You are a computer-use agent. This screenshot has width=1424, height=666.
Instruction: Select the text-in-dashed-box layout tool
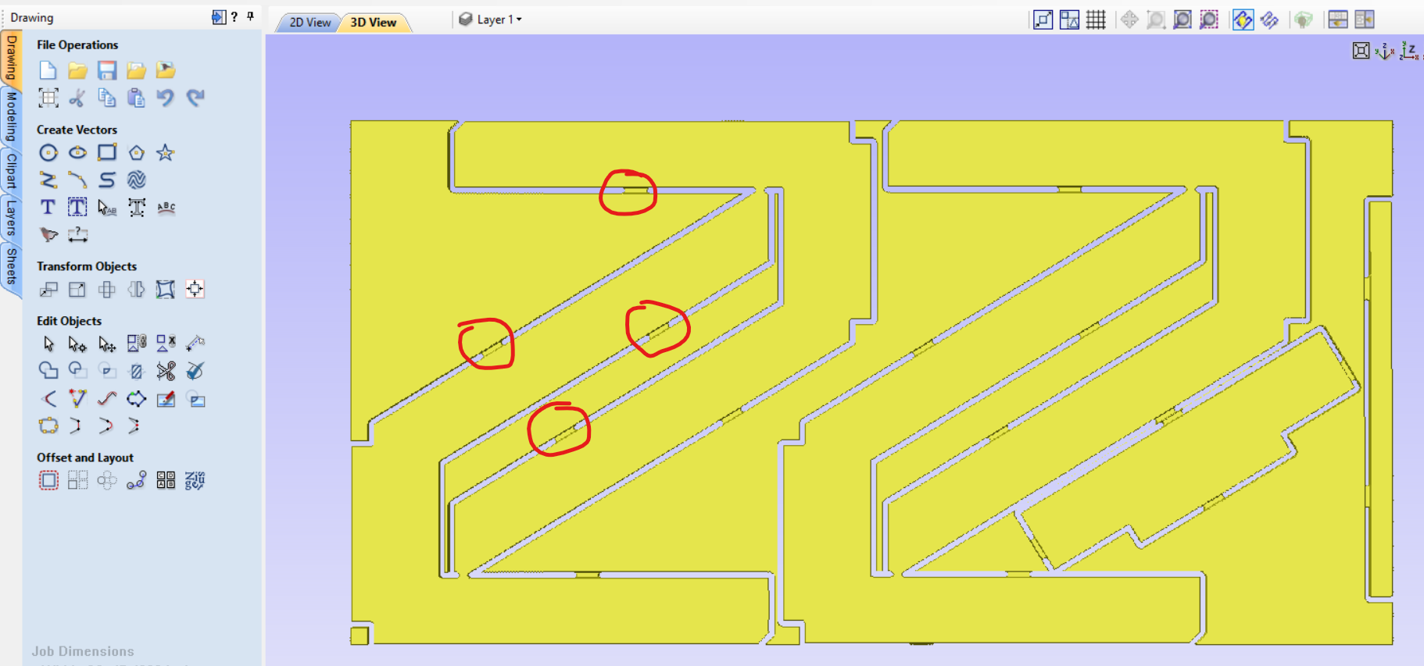click(x=77, y=208)
